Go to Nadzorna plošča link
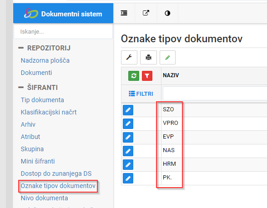Image resolution: width=267 pixels, height=208 pixels. (45, 60)
